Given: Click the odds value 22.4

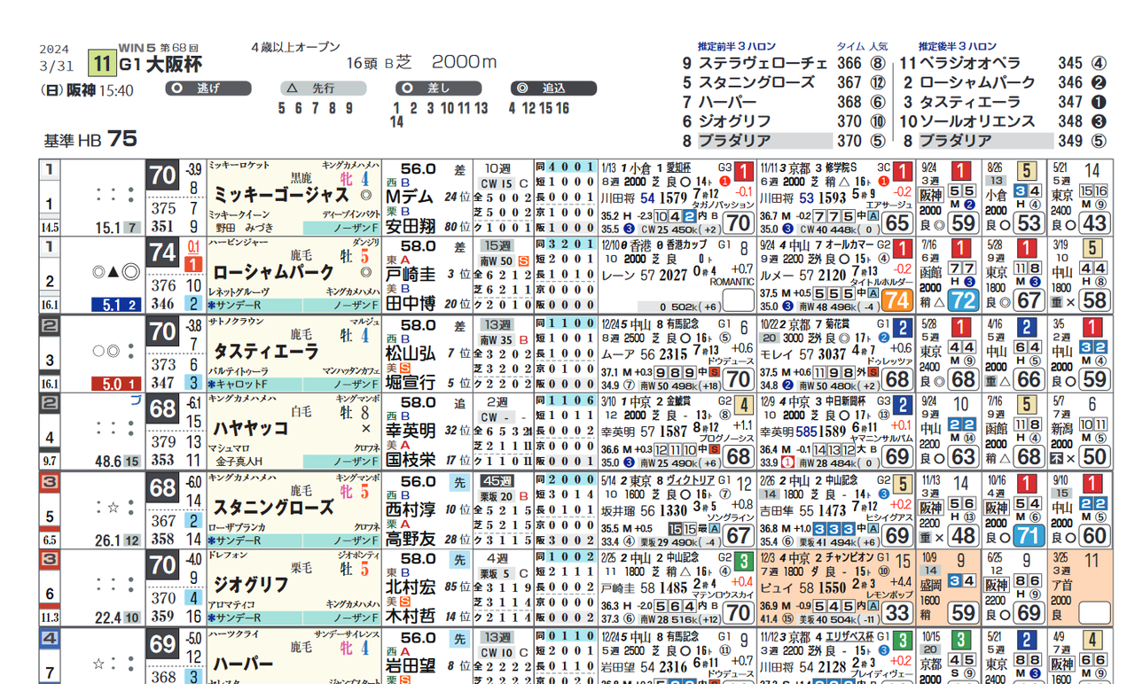Looking at the screenshot, I should (106, 618).
